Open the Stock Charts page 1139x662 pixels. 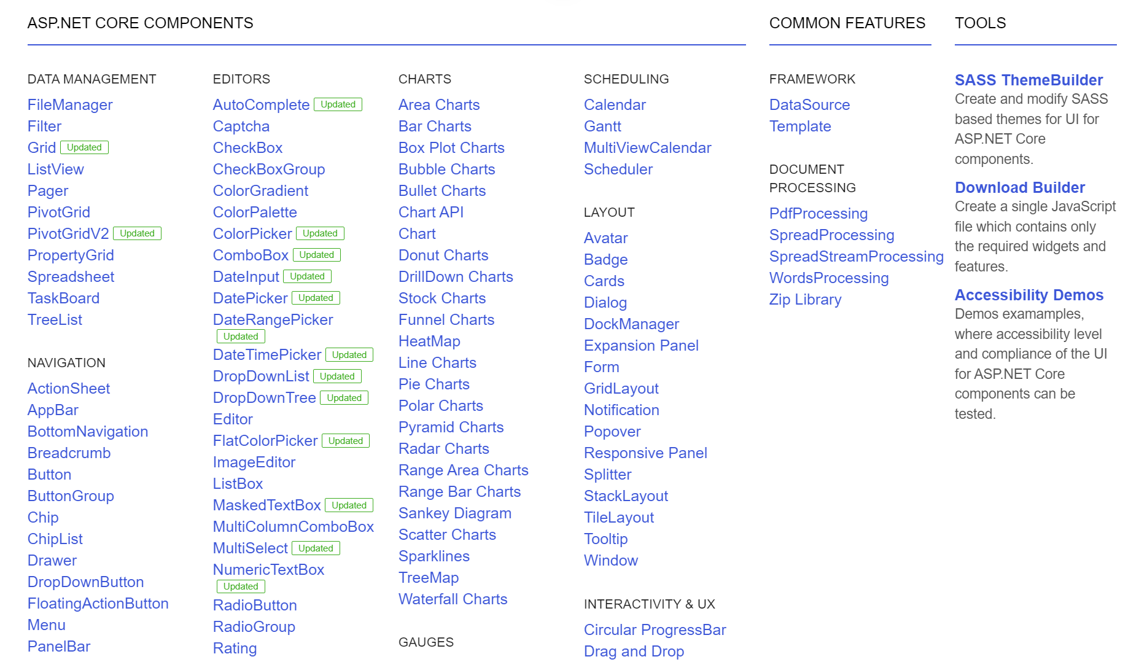point(442,298)
